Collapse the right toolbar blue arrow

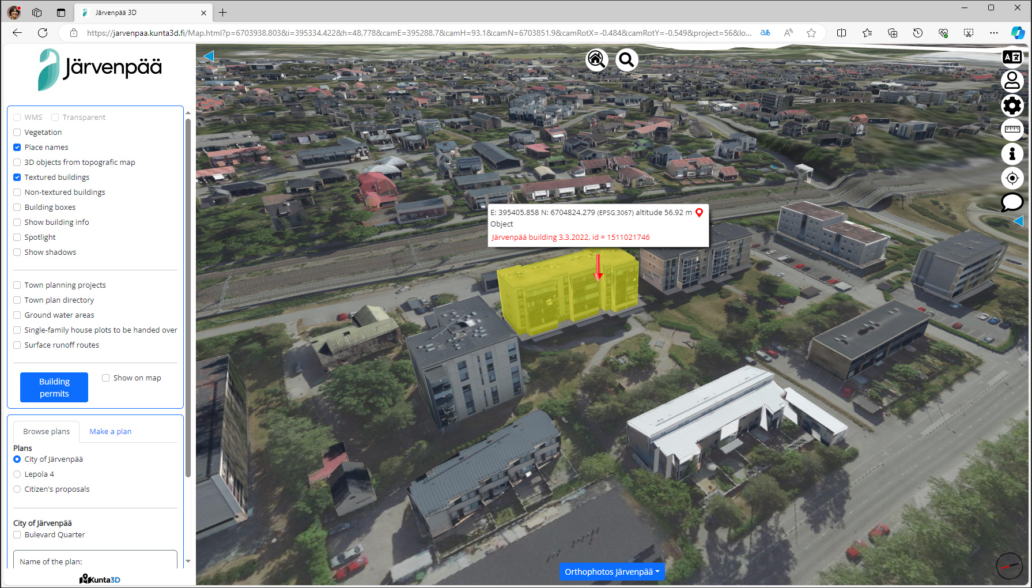pos(1018,221)
